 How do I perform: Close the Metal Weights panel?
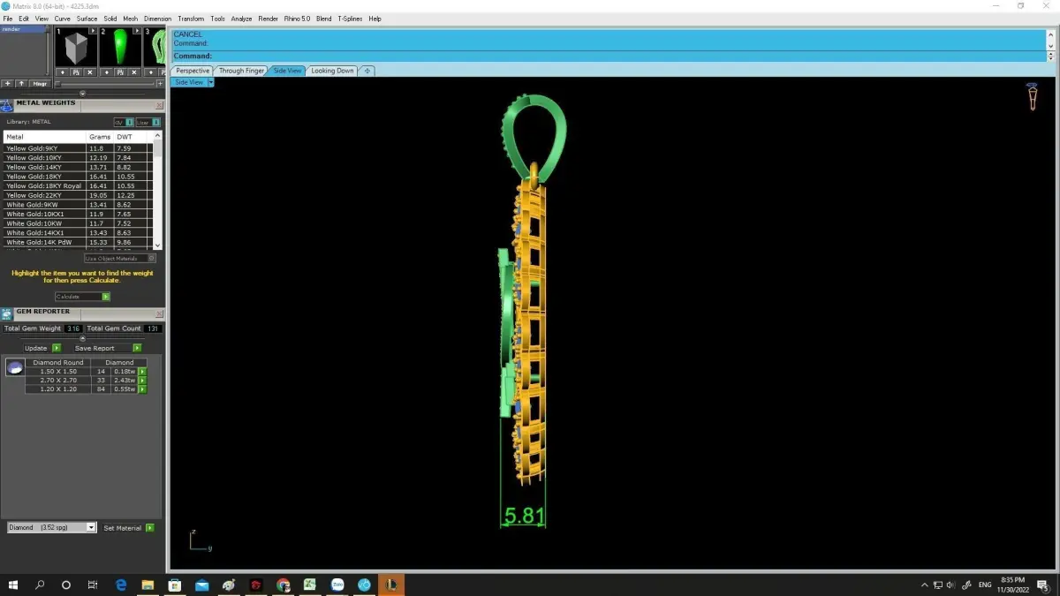159,105
